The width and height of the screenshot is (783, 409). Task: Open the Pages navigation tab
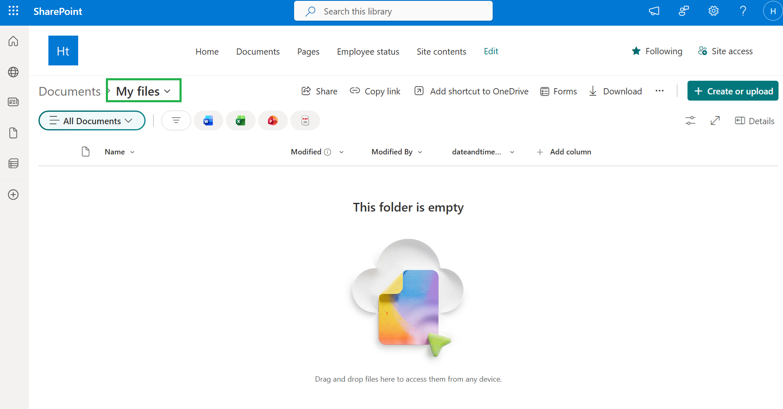[x=308, y=51]
